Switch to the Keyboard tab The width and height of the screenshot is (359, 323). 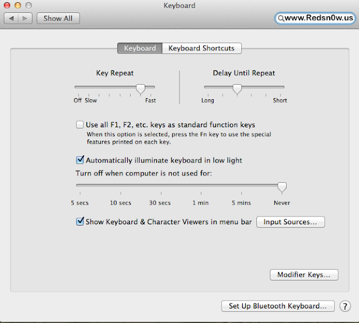point(140,48)
